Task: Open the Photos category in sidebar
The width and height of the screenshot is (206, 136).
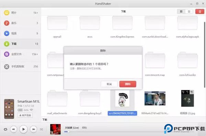Action: coord(20,13)
